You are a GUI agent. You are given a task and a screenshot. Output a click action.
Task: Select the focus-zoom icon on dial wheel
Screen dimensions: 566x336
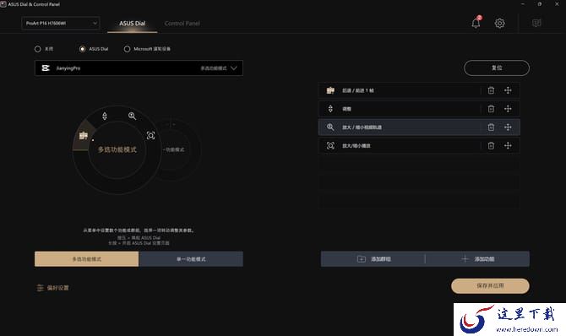[151, 135]
